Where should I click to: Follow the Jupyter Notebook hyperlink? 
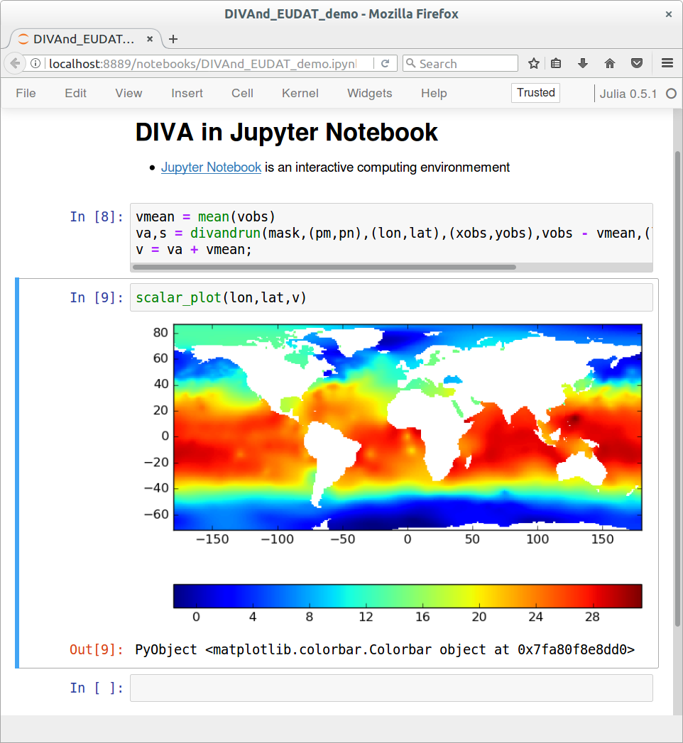coord(211,167)
